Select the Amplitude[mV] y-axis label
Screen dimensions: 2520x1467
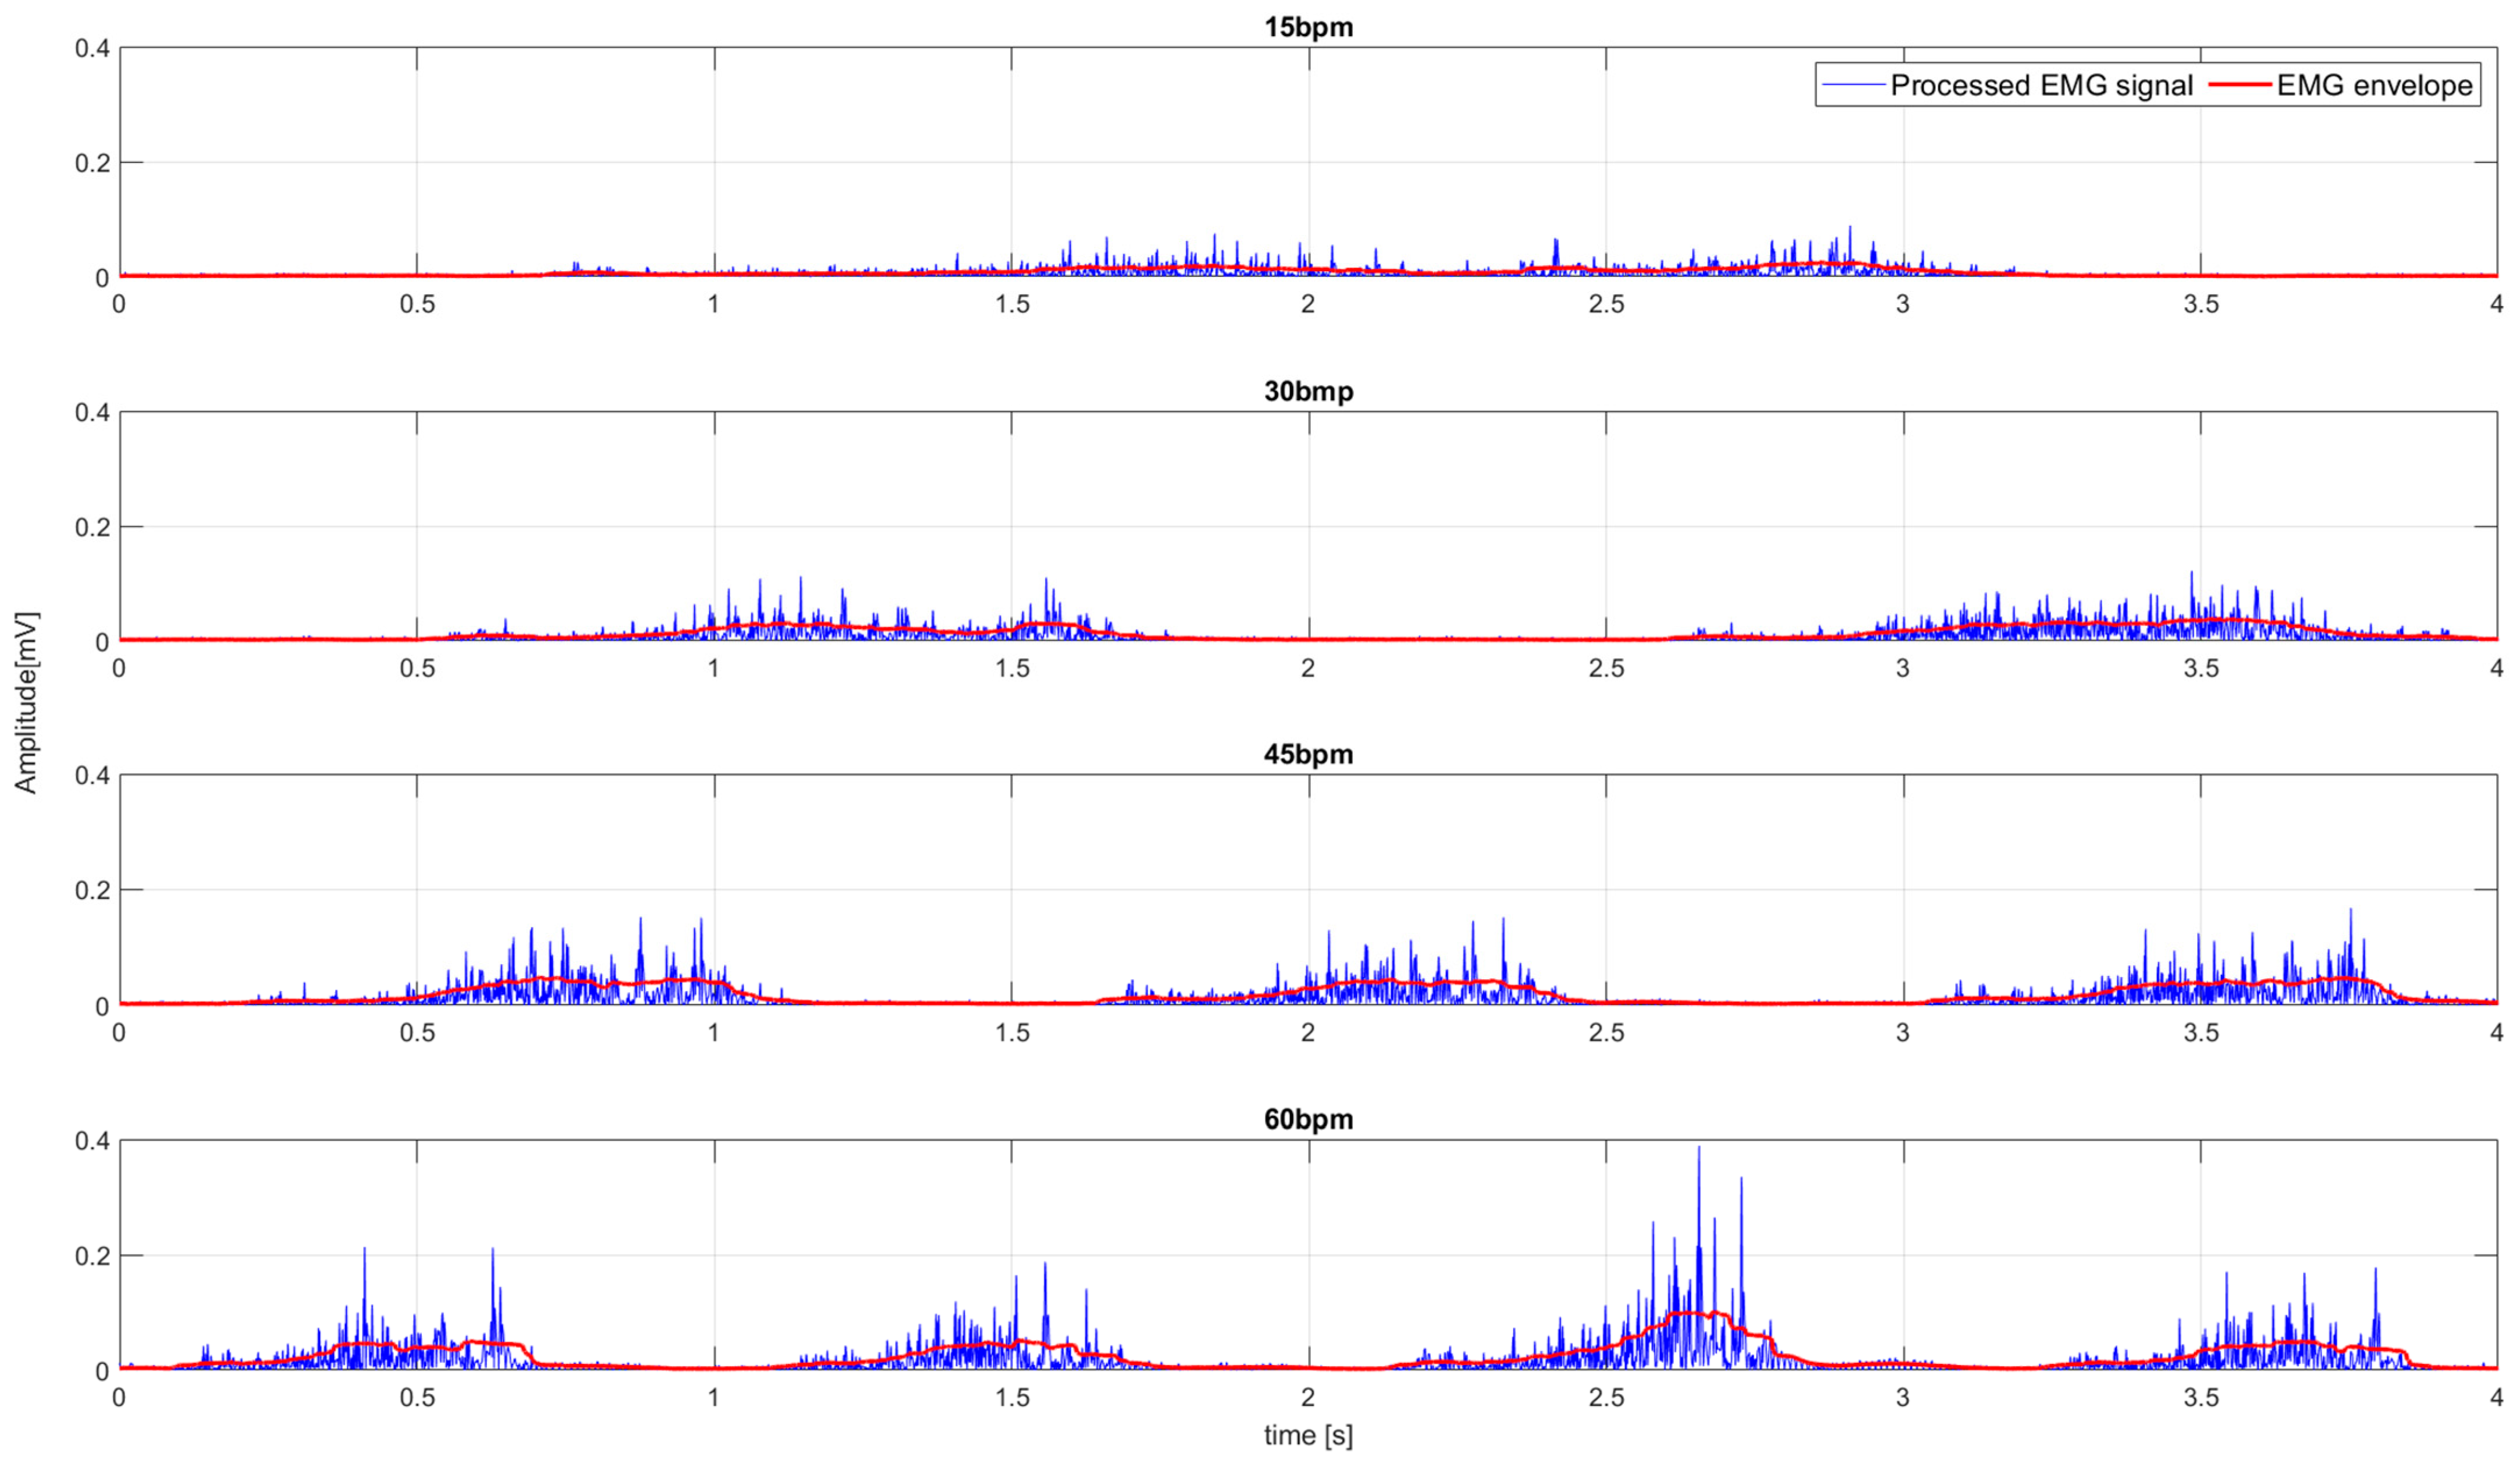[26, 703]
